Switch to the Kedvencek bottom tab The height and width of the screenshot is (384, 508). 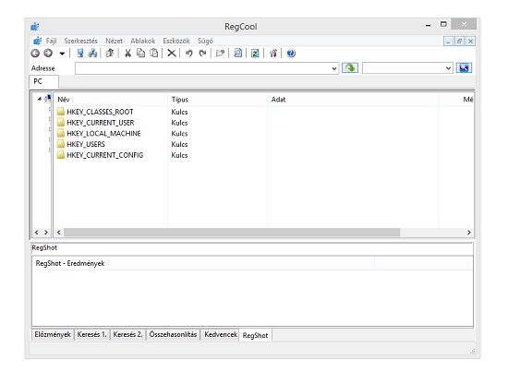[221, 334]
